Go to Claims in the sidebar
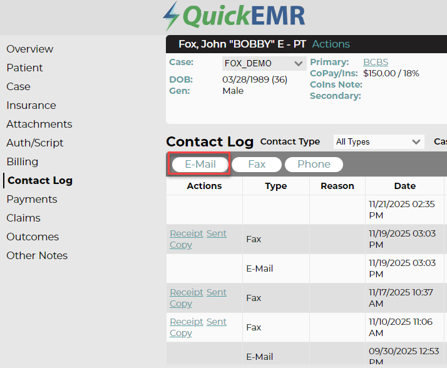Viewport: 447px width, 368px height. (x=23, y=218)
